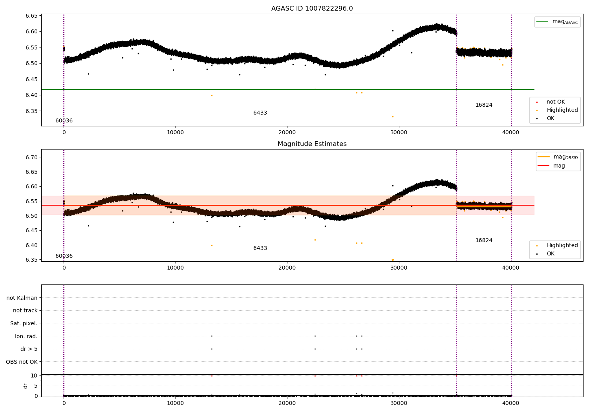The width and height of the screenshot is (589, 412).
Task: Click the red dot beside 'not OK'
Action: (x=537, y=102)
